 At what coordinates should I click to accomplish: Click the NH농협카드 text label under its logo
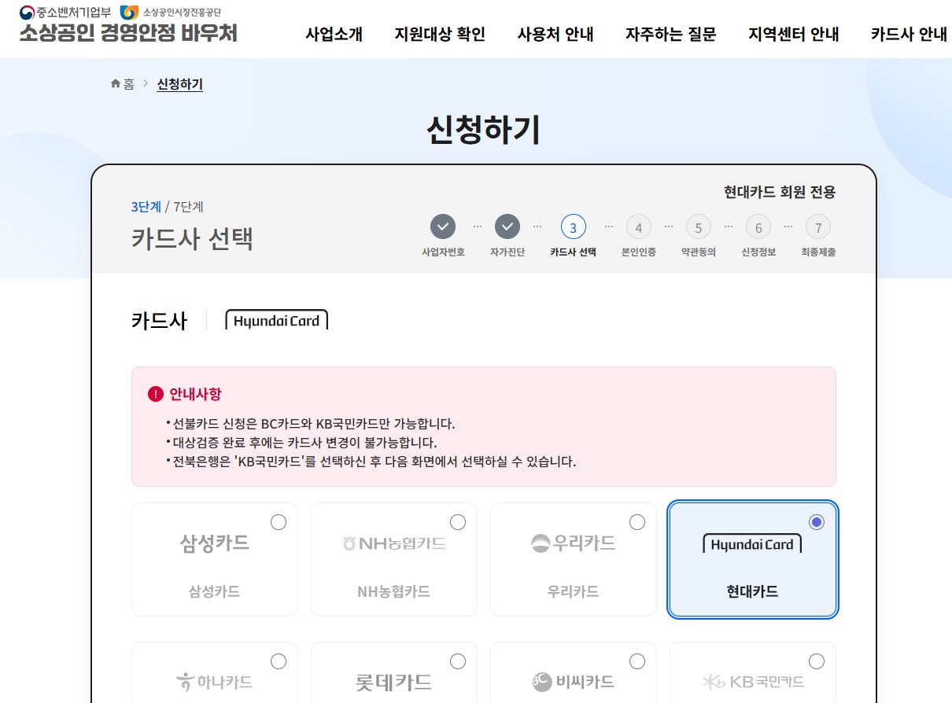[x=394, y=591]
